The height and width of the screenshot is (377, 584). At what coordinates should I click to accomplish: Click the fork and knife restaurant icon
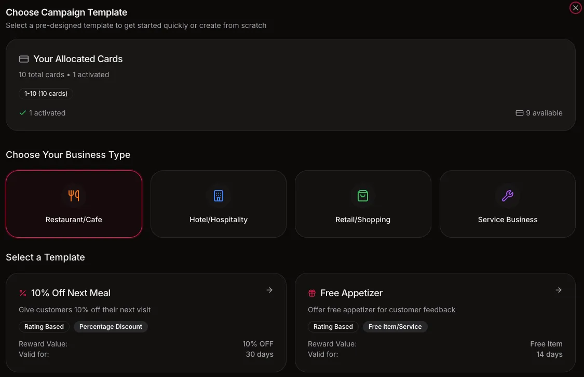tap(74, 196)
